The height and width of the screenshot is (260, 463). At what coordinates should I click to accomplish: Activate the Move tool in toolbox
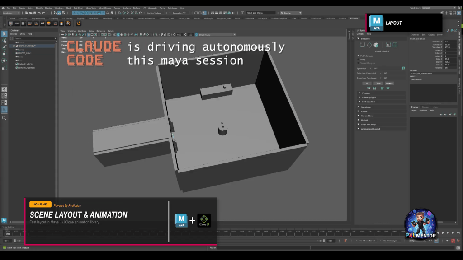[4, 54]
